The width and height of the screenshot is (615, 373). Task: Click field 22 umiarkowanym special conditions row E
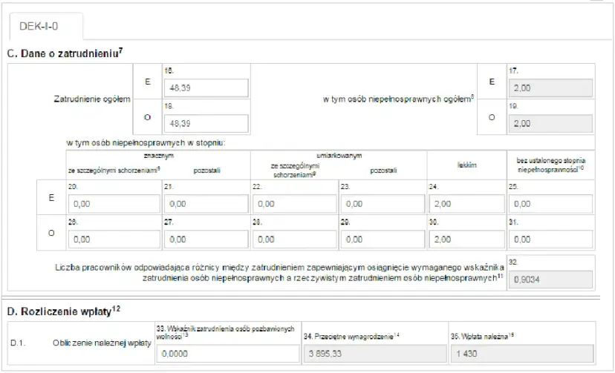click(x=293, y=203)
